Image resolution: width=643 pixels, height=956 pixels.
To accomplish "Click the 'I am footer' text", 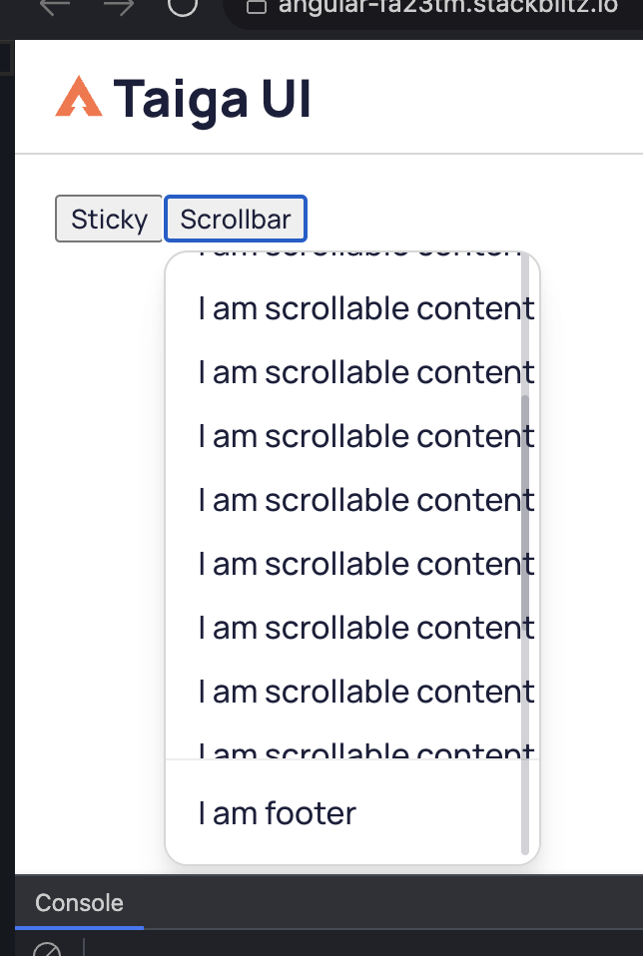I will [277, 813].
